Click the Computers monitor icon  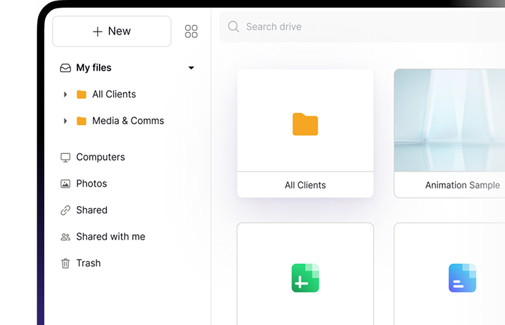pyautogui.click(x=65, y=157)
